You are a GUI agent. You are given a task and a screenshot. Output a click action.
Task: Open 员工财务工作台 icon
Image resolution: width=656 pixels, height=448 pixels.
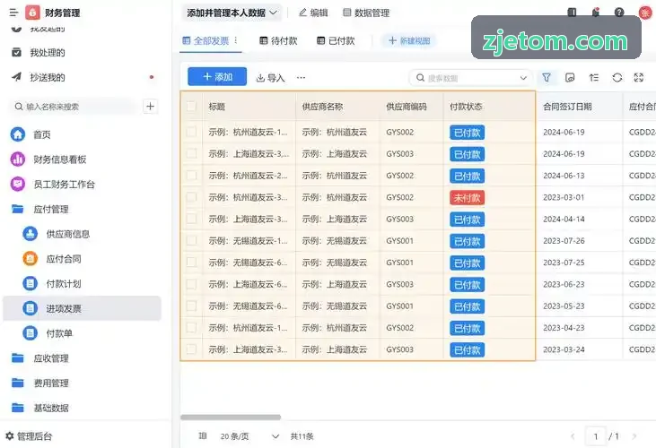tap(18, 184)
